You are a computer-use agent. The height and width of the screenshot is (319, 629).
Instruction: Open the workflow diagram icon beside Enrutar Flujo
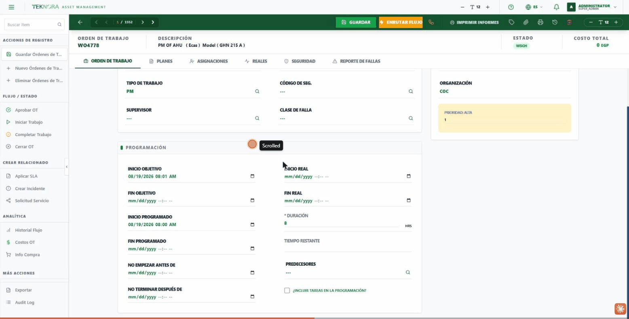(431, 22)
